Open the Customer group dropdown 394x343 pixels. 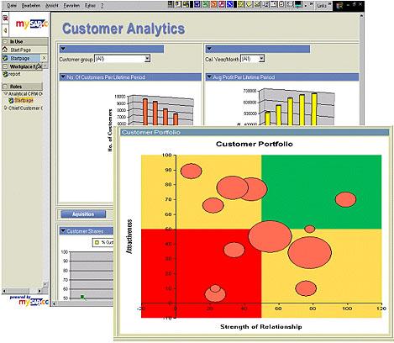147,59
